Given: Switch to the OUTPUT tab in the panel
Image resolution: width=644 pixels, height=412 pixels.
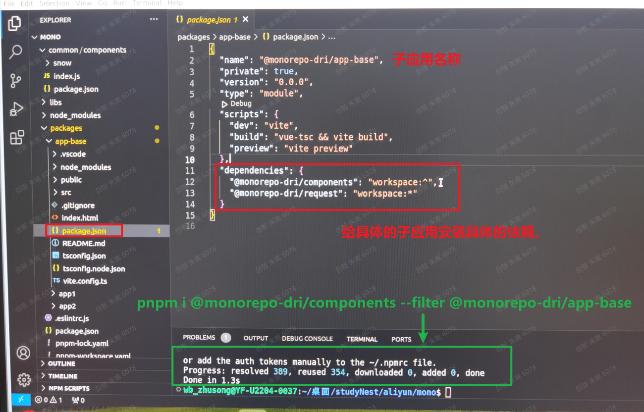Looking at the screenshot, I should [x=256, y=338].
